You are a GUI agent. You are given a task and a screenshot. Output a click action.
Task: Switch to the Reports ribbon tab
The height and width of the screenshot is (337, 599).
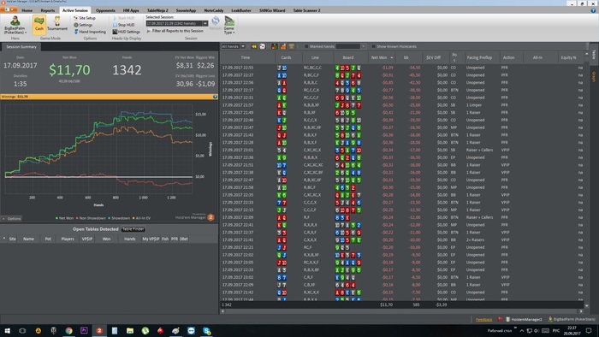(x=48, y=10)
